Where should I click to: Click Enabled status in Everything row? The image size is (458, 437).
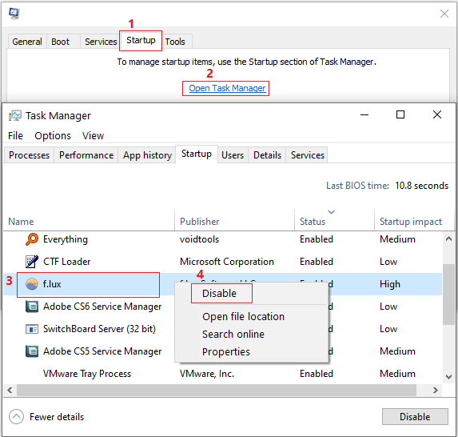point(317,239)
